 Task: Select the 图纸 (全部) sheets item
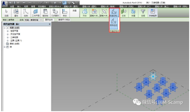pos(15,44)
